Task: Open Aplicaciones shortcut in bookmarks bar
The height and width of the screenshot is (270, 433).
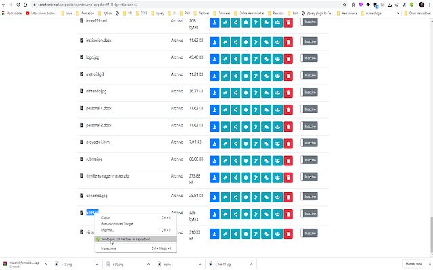Action: tap(12, 13)
